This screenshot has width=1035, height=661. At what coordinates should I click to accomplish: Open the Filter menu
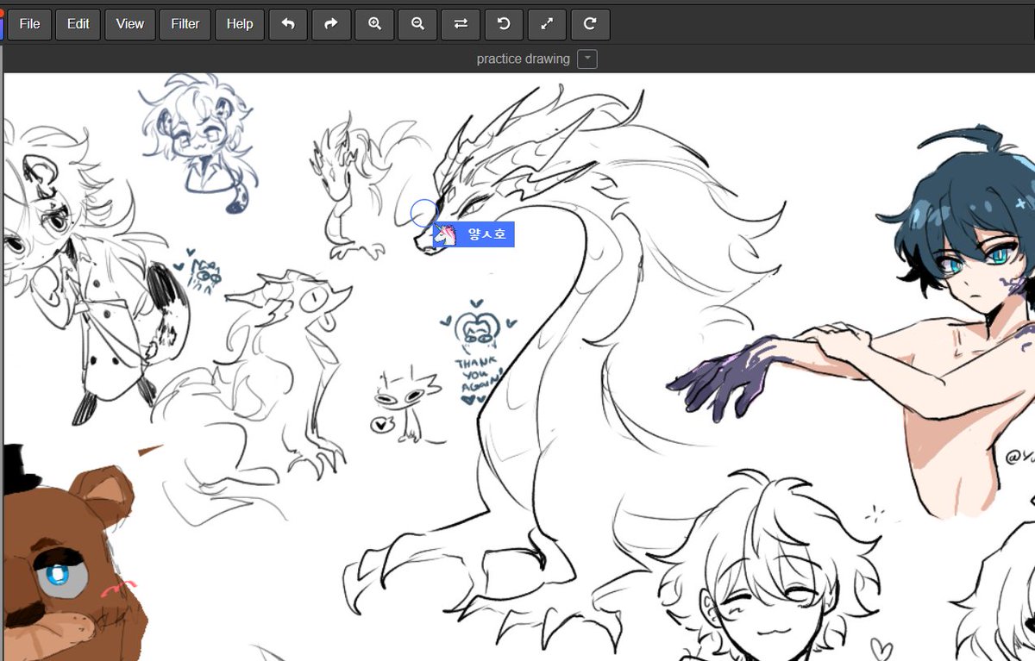[x=185, y=24]
